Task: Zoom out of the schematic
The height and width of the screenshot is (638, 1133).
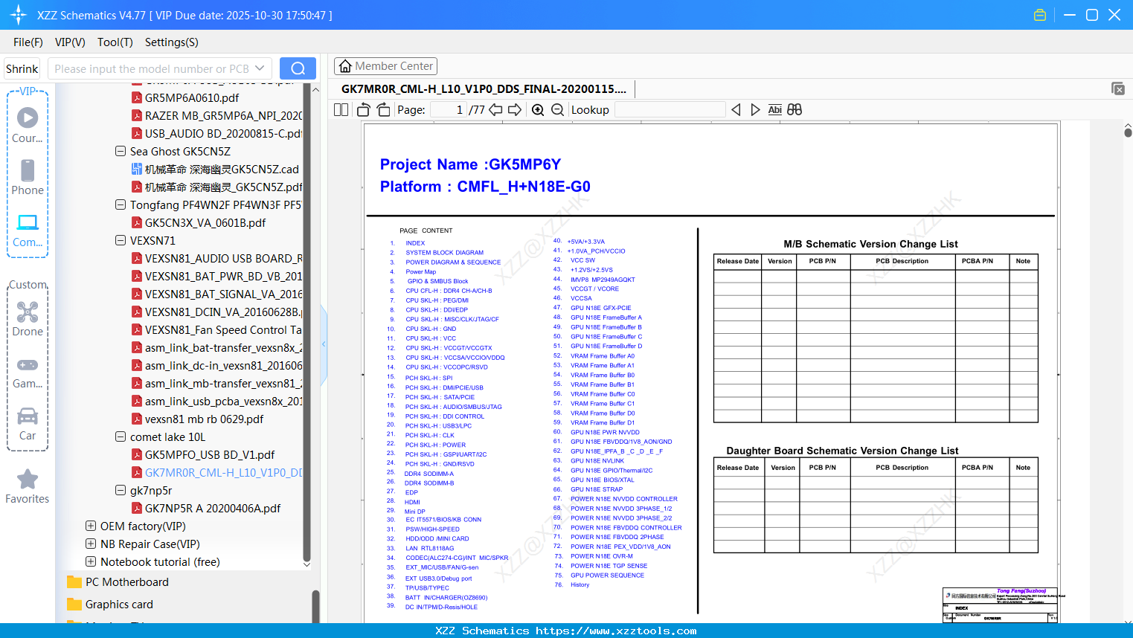Action: click(x=557, y=109)
